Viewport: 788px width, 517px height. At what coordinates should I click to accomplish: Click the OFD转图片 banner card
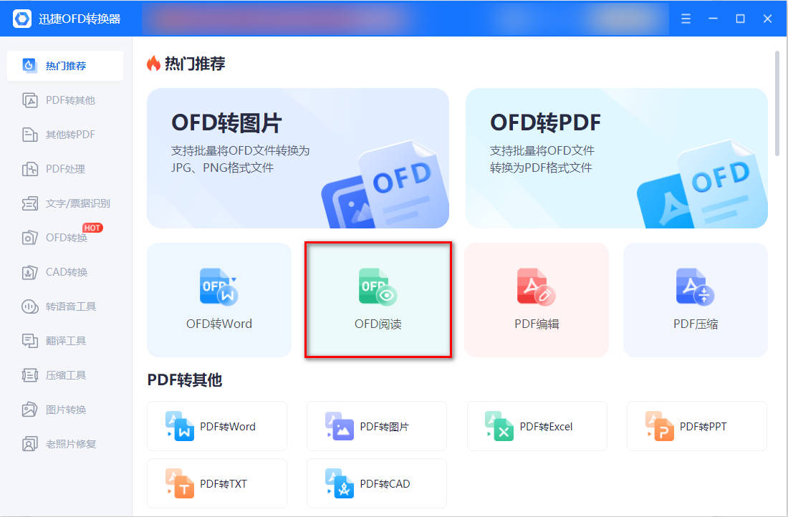point(297,158)
